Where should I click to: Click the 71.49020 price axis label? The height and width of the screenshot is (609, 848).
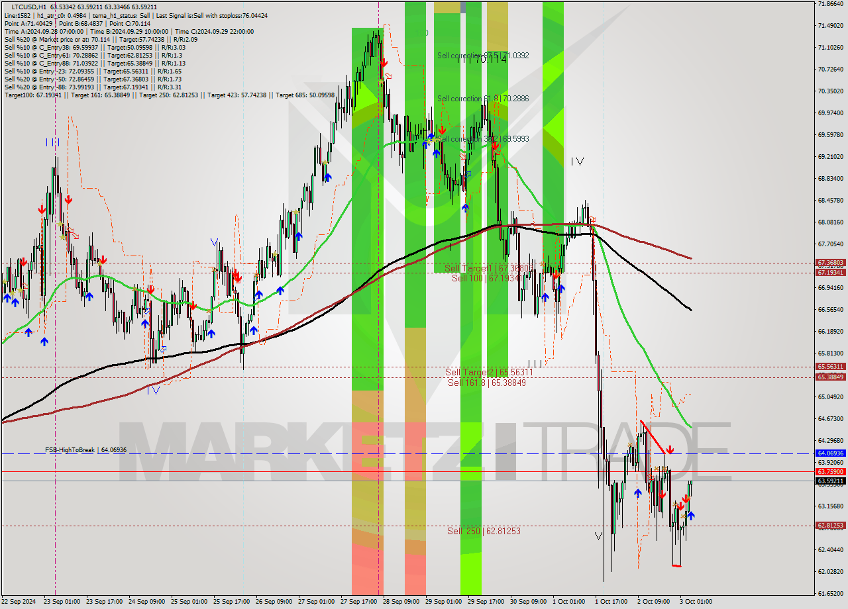[x=830, y=26]
